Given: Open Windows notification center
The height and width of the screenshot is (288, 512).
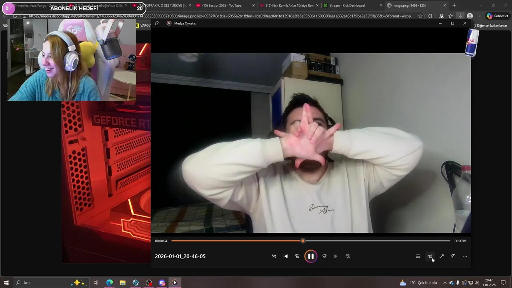Looking at the screenshot, I should 503,283.
